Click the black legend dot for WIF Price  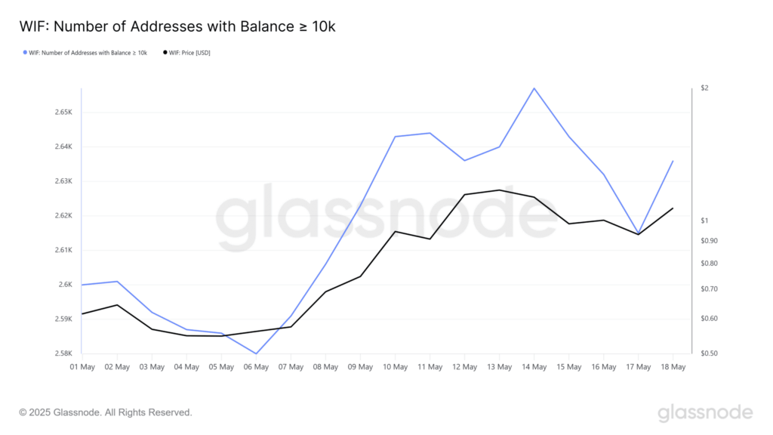[165, 53]
